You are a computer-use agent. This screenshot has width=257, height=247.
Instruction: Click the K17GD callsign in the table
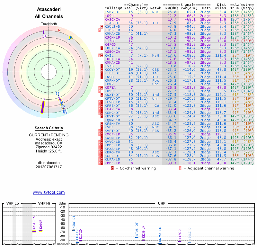[110, 41]
